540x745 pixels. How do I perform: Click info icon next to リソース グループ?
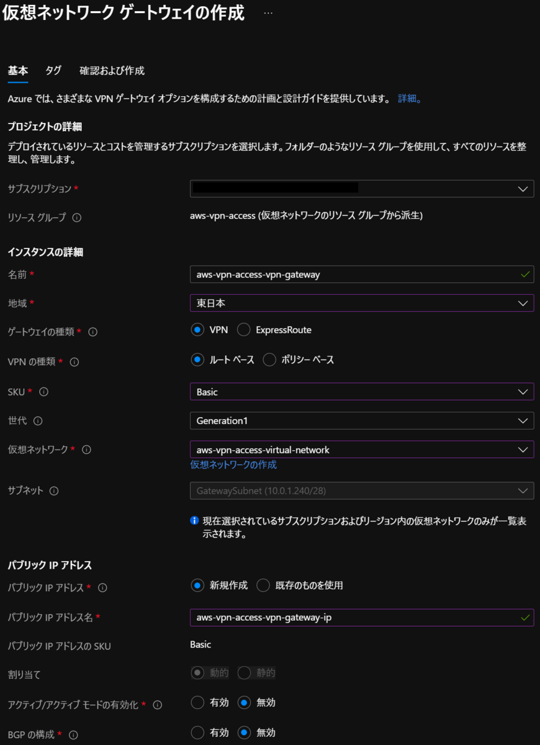77,218
